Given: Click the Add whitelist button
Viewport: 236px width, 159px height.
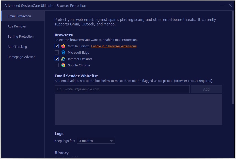Looking at the screenshot, I should pyautogui.click(x=206, y=89).
